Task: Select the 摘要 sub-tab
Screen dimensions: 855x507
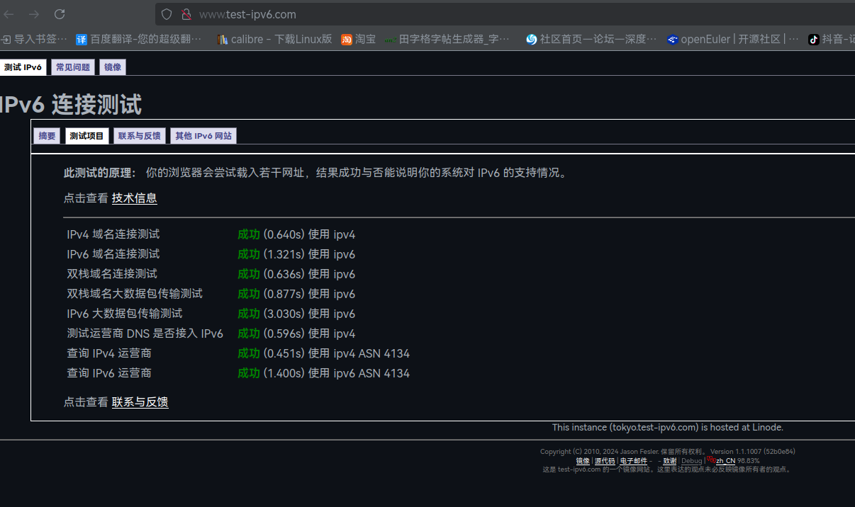Action: [x=47, y=136]
